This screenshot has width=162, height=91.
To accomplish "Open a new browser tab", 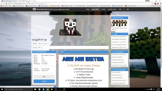I will click(35, 1).
